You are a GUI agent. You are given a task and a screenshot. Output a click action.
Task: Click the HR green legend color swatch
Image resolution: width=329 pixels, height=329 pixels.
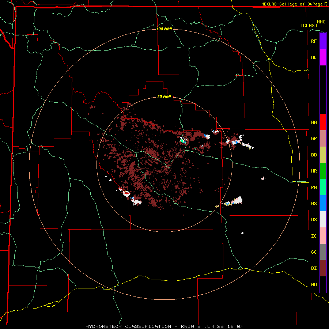pos(323,171)
